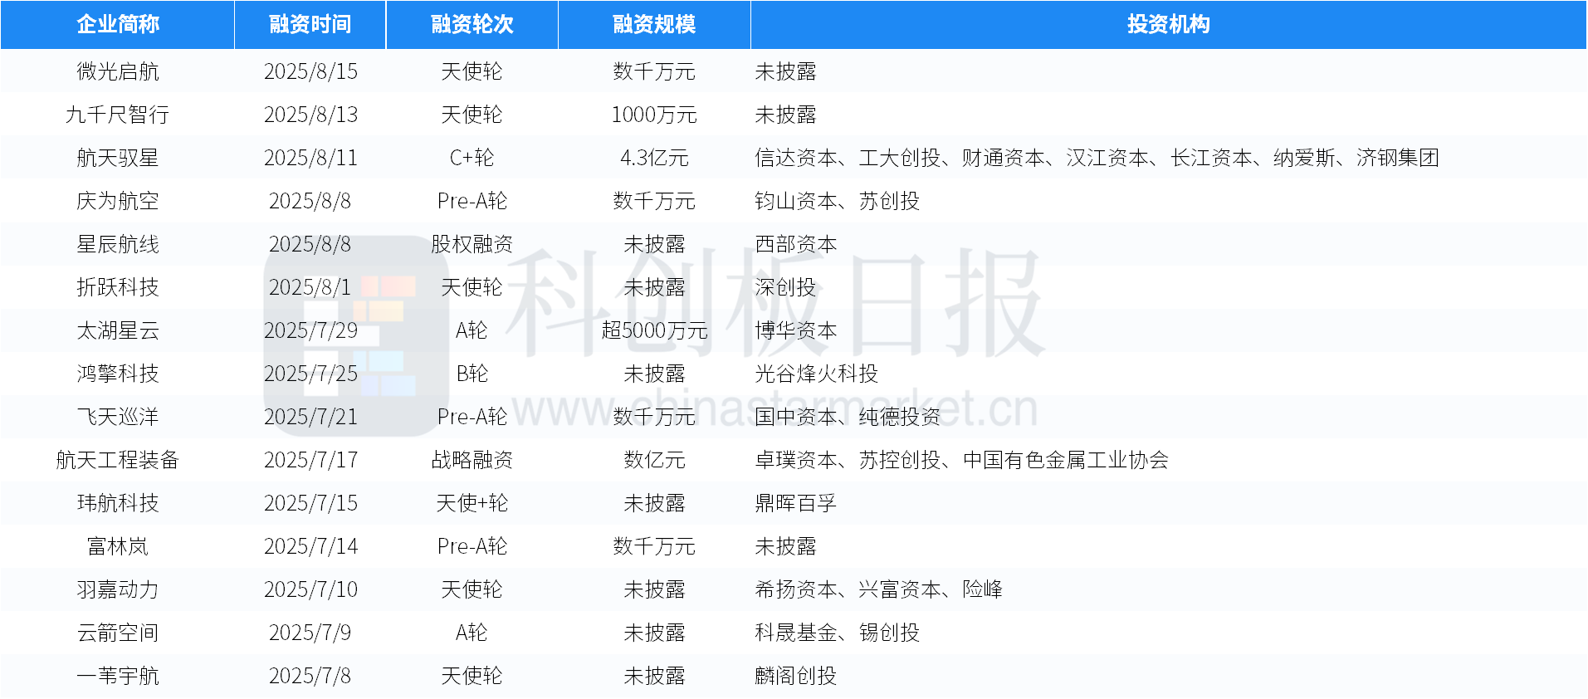Select the 4.3亿元 funding amount
Screen dimensions: 1588x699
point(654,158)
